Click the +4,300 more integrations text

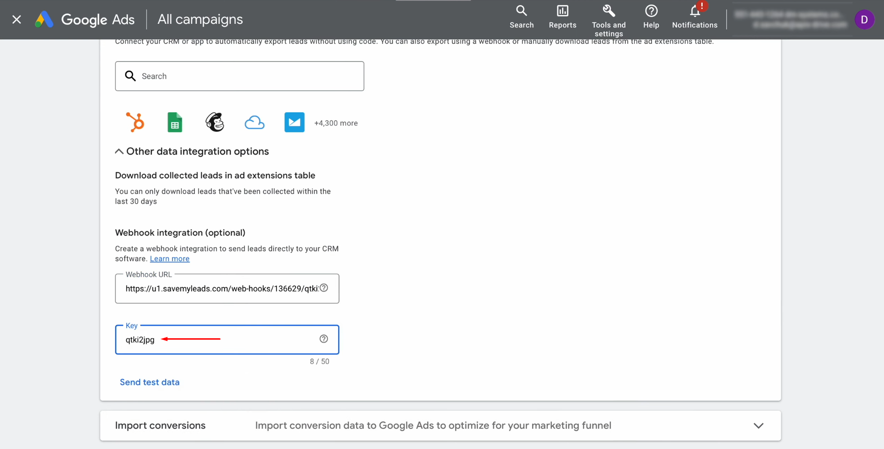[336, 123]
